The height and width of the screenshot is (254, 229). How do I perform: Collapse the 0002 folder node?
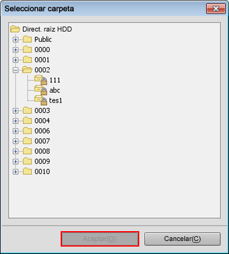point(15,70)
